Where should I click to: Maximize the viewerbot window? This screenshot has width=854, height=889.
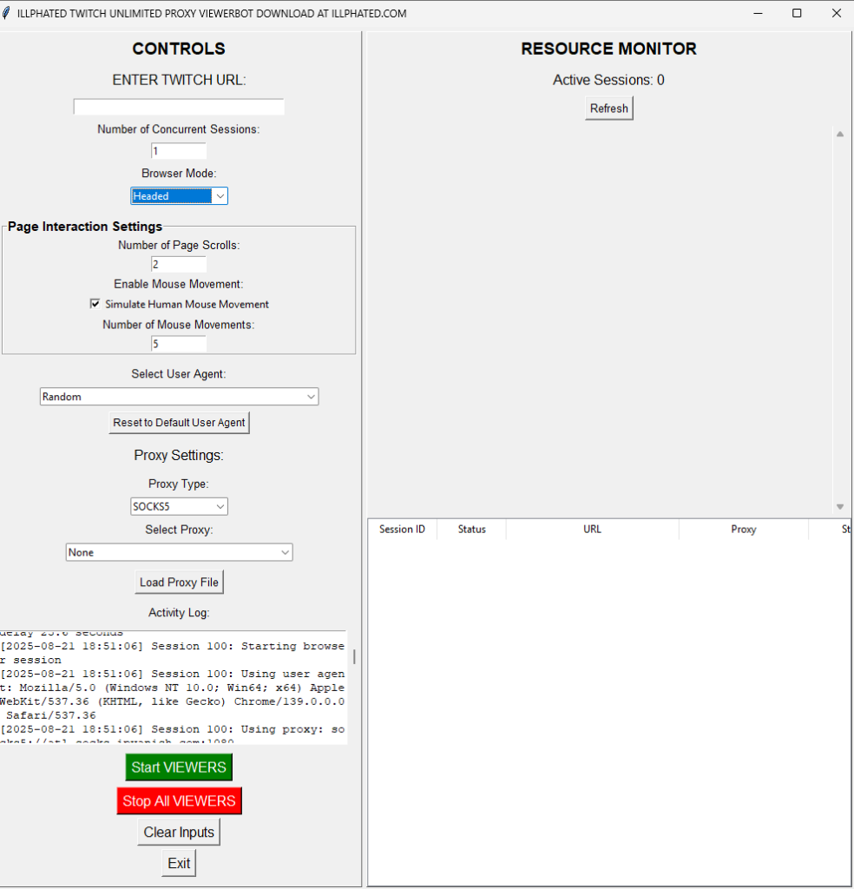coord(797,13)
